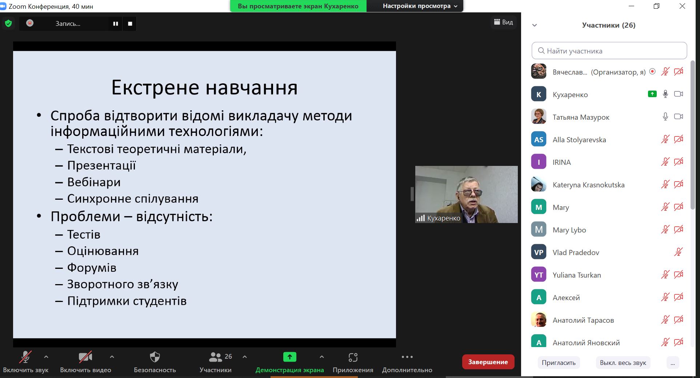Open the participants panel more options button
700x378 pixels.
tap(673, 363)
